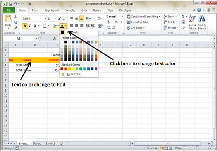Pick the Purple standard color swatch
This screenshot has width=217, height=151.
point(96,69)
